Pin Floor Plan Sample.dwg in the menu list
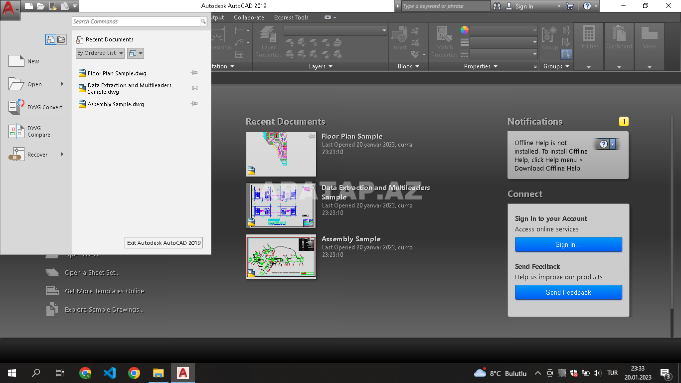 coord(194,73)
